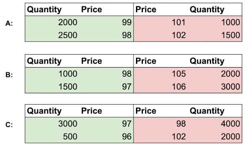The image size is (245, 147).
Task: Click bid price 97 in table B
Action: 127,86
